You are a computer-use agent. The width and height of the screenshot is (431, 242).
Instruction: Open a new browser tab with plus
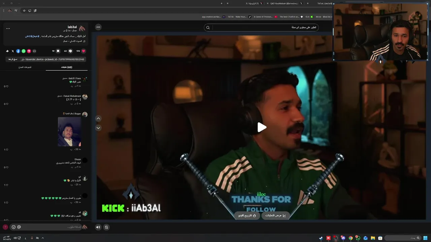221,3
